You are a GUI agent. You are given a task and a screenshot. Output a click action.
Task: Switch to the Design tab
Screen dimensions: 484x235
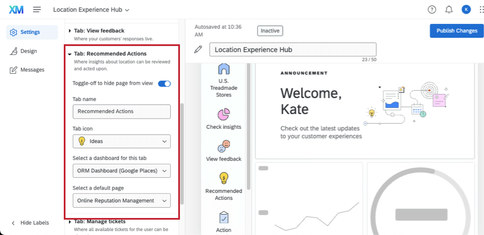pos(28,51)
